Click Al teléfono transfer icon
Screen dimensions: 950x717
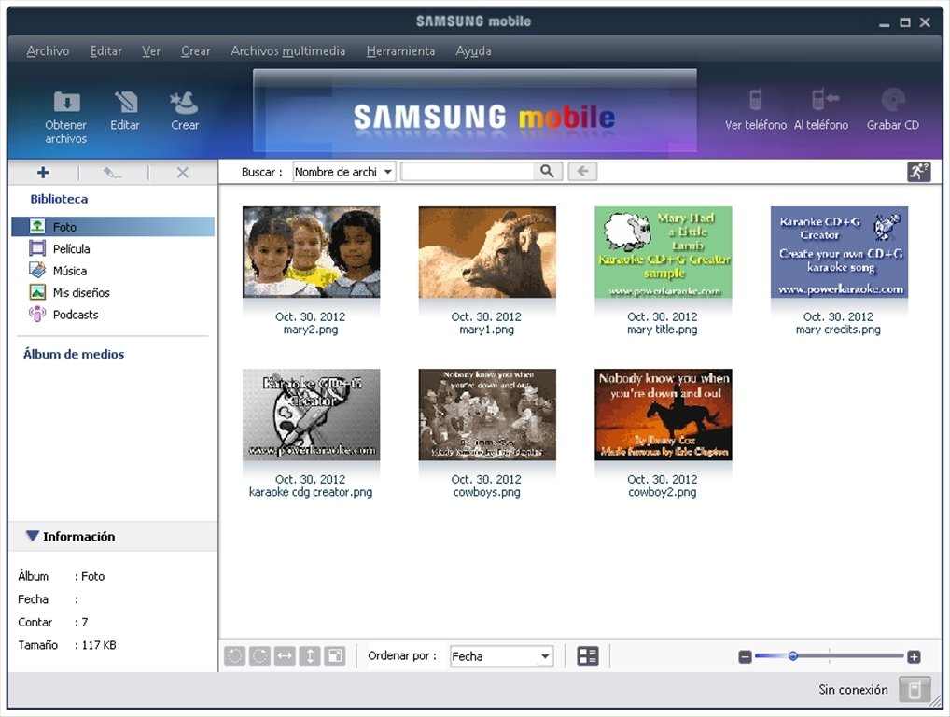pyautogui.click(x=824, y=99)
